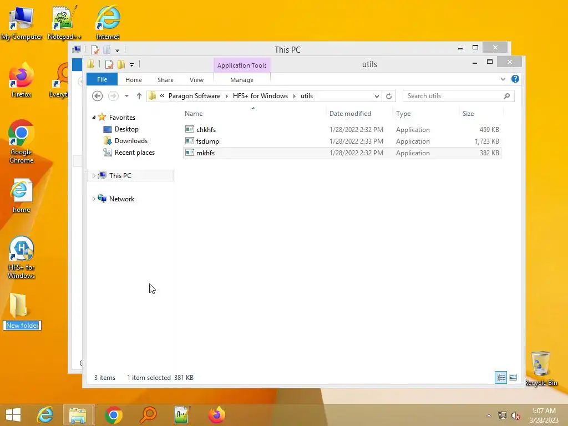Show hidden system tray icons
This screenshot has width=568, height=426.
[x=489, y=415]
